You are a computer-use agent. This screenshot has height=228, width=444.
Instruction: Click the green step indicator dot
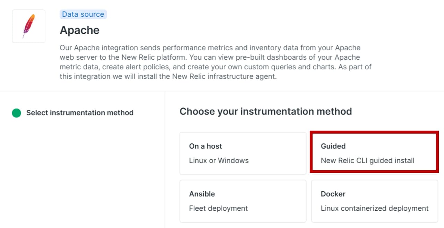pos(16,113)
